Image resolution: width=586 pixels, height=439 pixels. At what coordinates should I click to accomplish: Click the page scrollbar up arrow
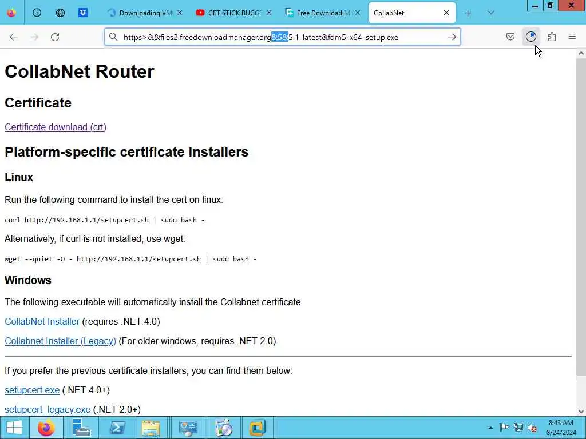tap(581, 53)
